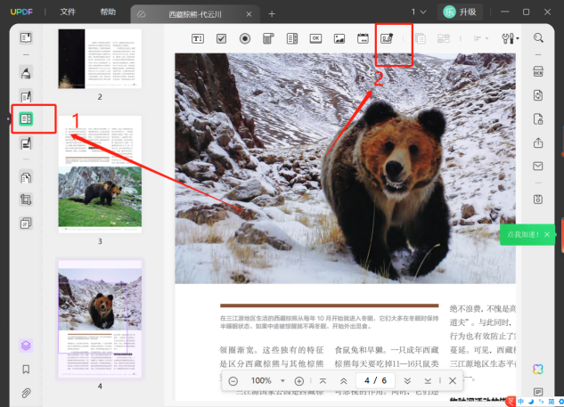
Task: Jump to the last page
Action: 428,381
